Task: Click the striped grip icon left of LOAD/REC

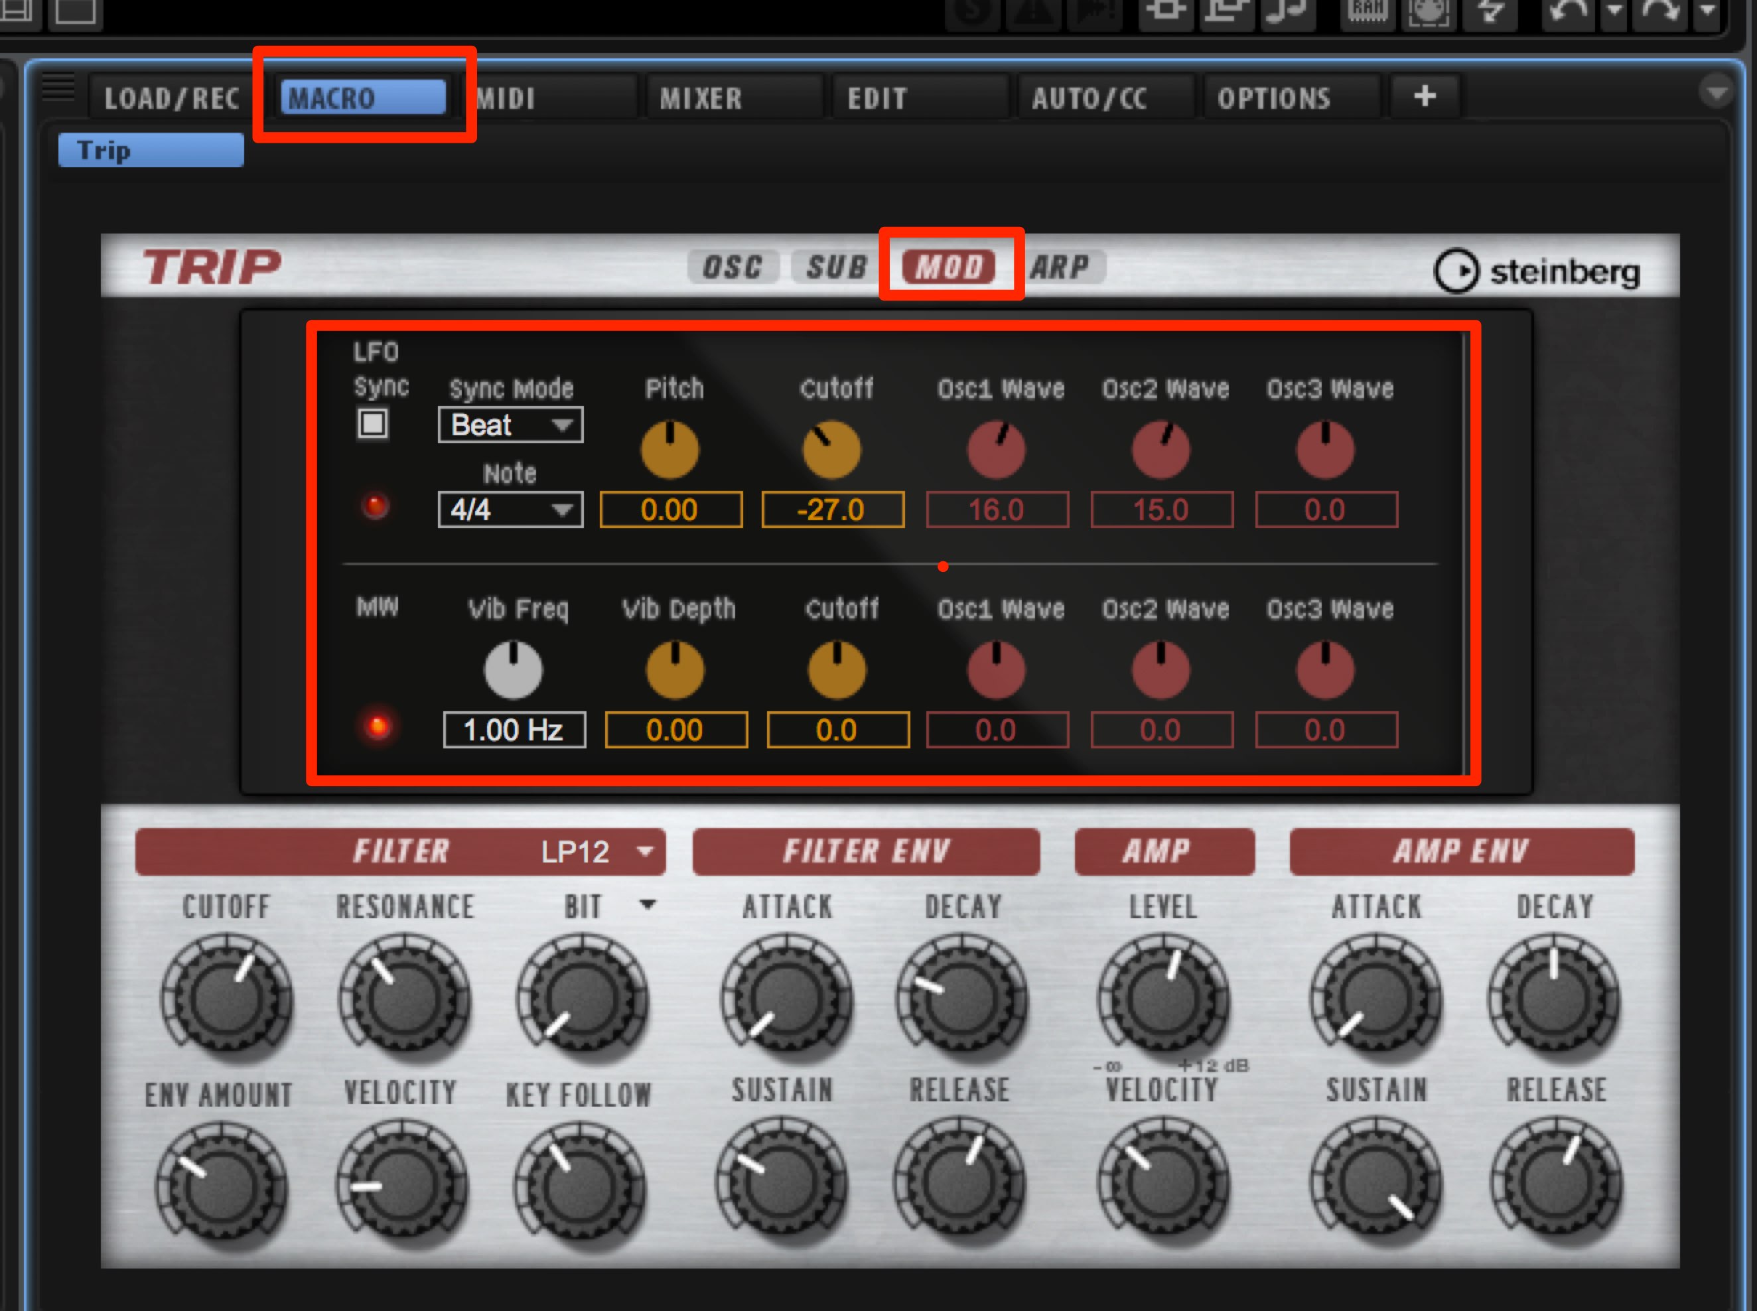Action: click(x=58, y=86)
